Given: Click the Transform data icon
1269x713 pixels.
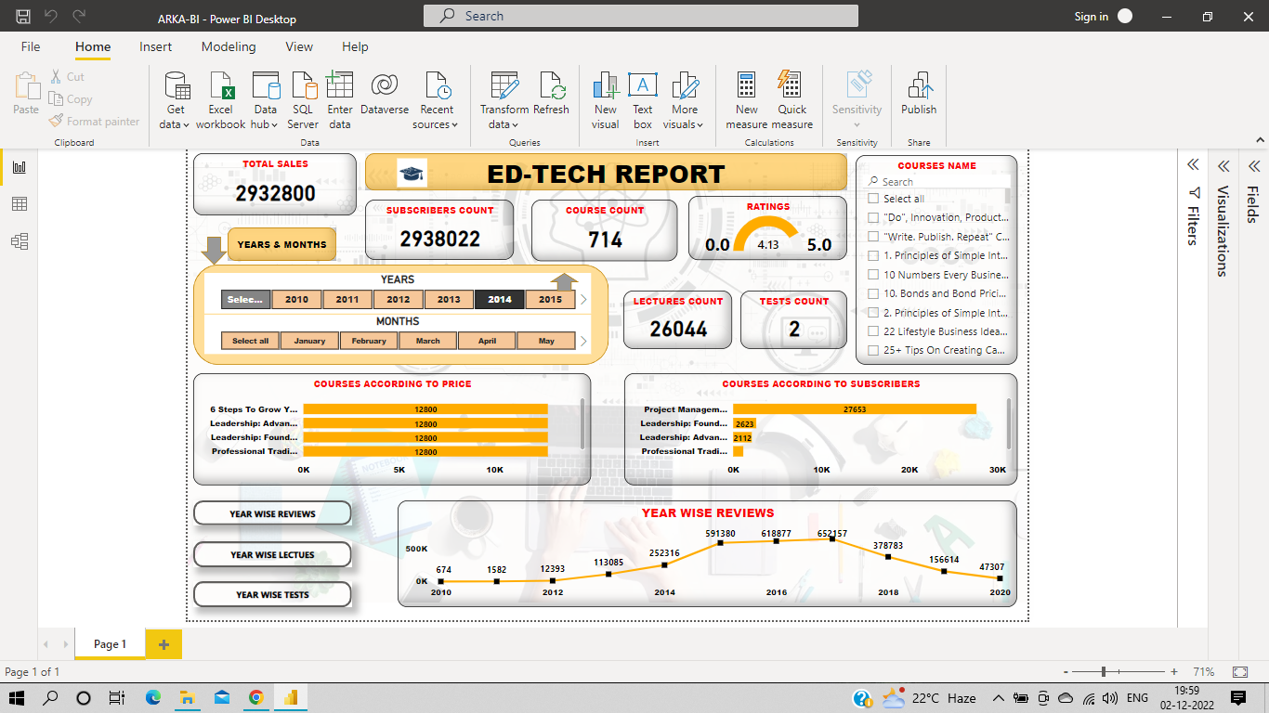Looking at the screenshot, I should 504,85.
